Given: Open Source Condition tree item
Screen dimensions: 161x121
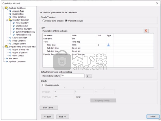Looking at the screenshot, I should [x=20, y=38].
